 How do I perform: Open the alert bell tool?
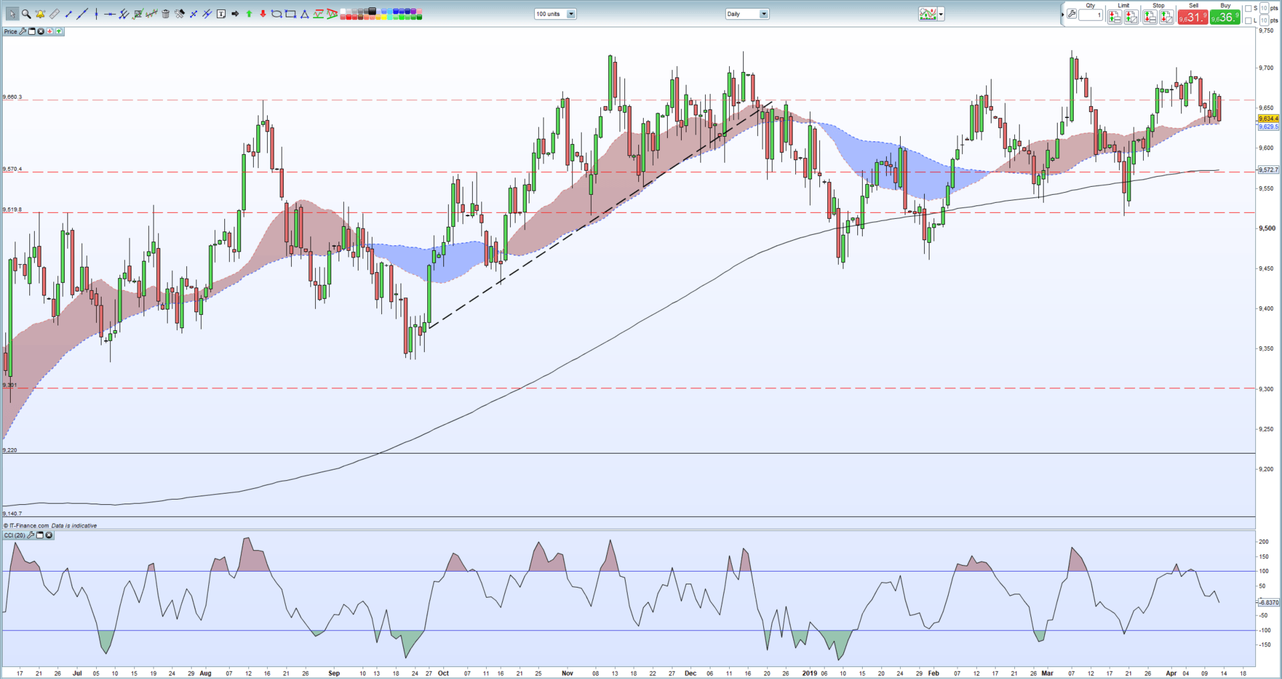coord(40,14)
